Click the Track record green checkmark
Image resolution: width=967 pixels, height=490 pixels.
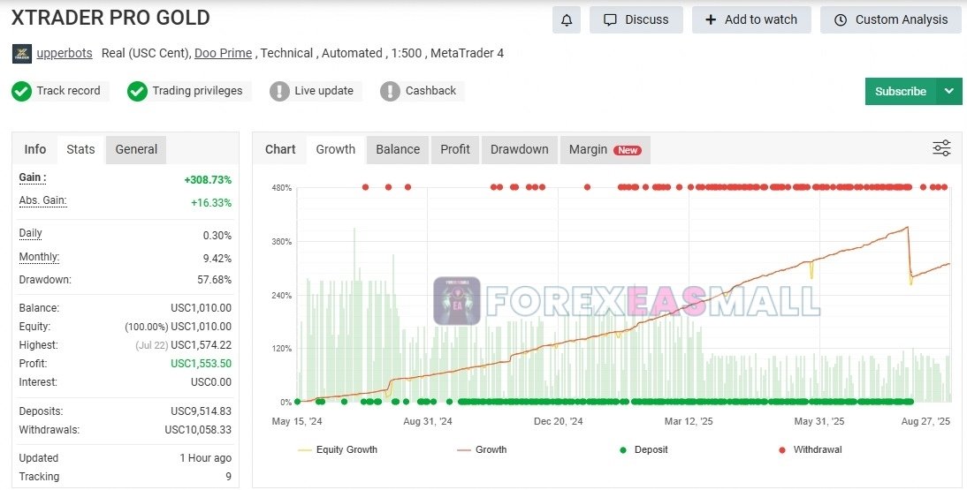[21, 91]
